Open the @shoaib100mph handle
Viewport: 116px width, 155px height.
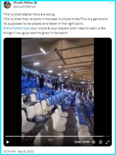coord(25,7)
